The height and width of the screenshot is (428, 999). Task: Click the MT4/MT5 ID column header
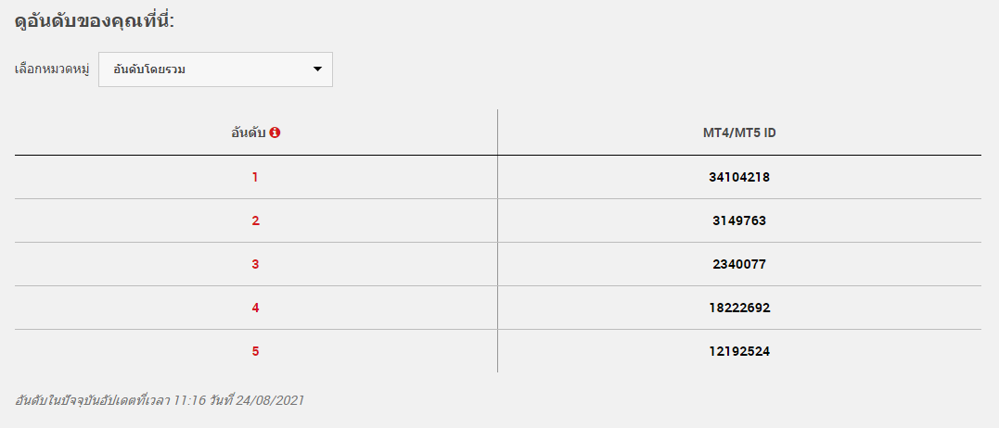pyautogui.click(x=739, y=133)
